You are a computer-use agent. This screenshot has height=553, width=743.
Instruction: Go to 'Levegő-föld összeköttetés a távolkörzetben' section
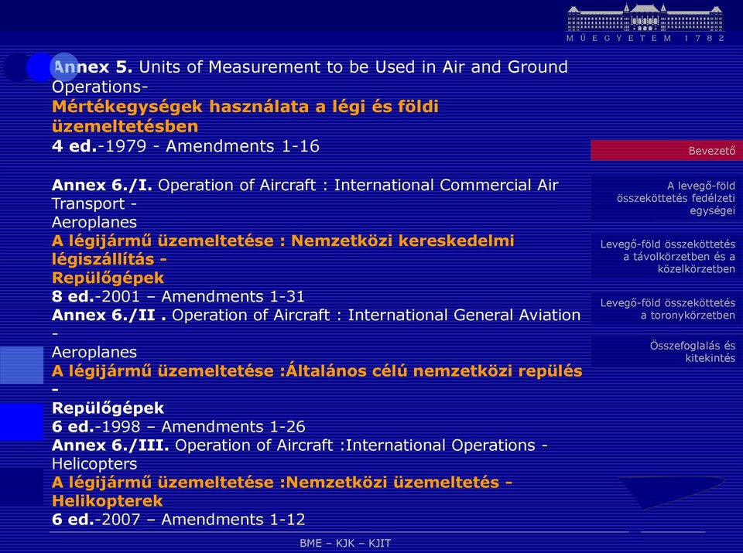[x=668, y=257]
